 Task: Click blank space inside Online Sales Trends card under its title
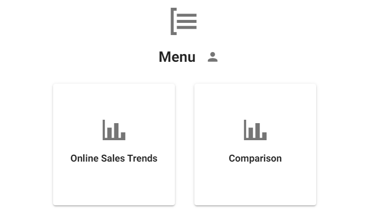[114, 185]
